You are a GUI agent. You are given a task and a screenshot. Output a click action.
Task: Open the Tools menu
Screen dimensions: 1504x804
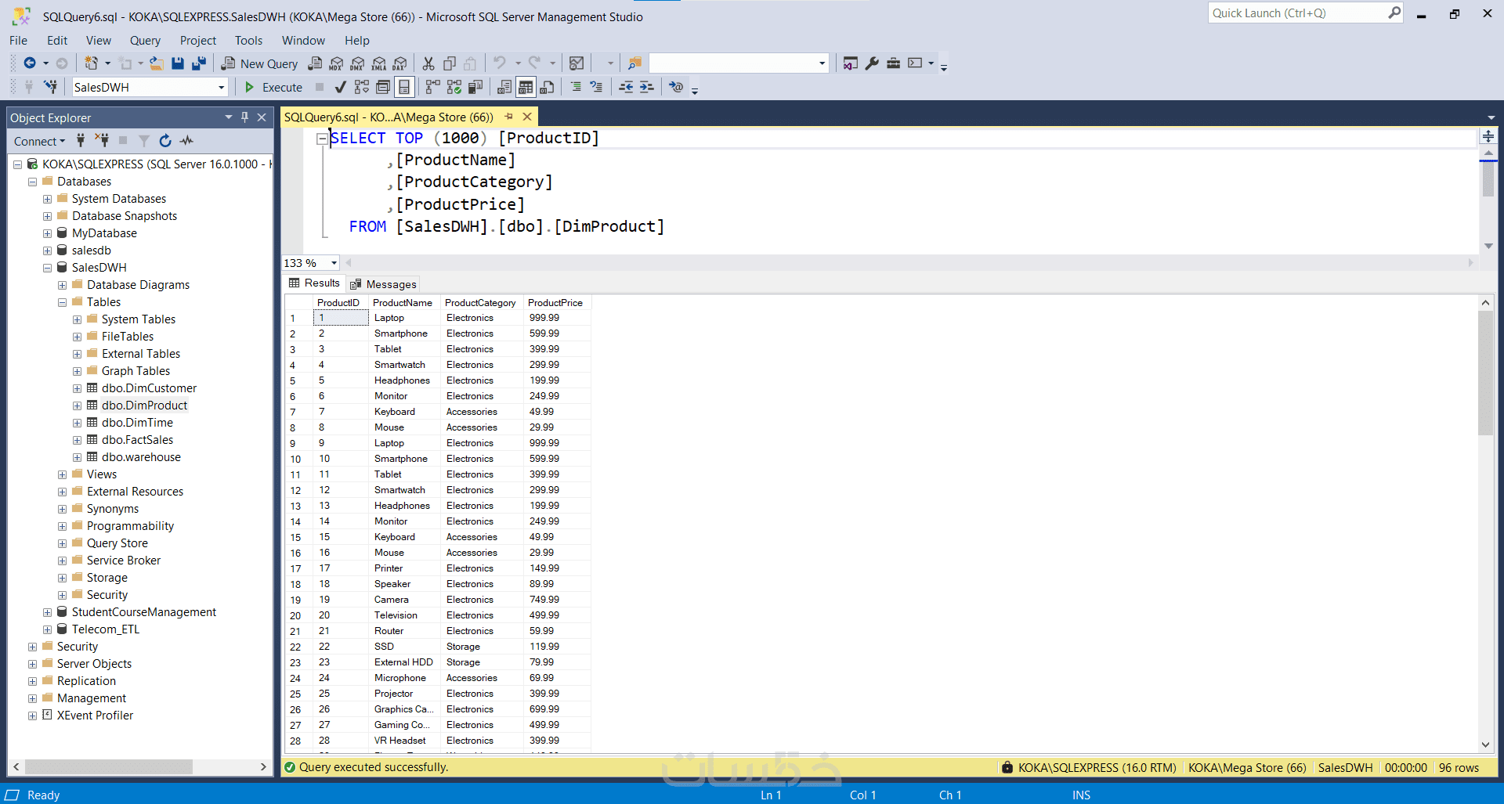248,41
